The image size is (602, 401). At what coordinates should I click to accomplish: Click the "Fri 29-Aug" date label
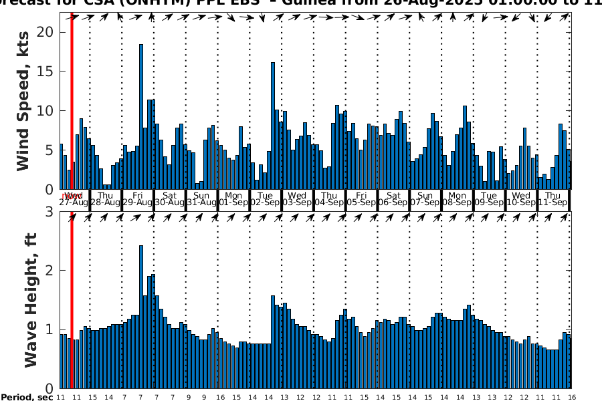137,199
